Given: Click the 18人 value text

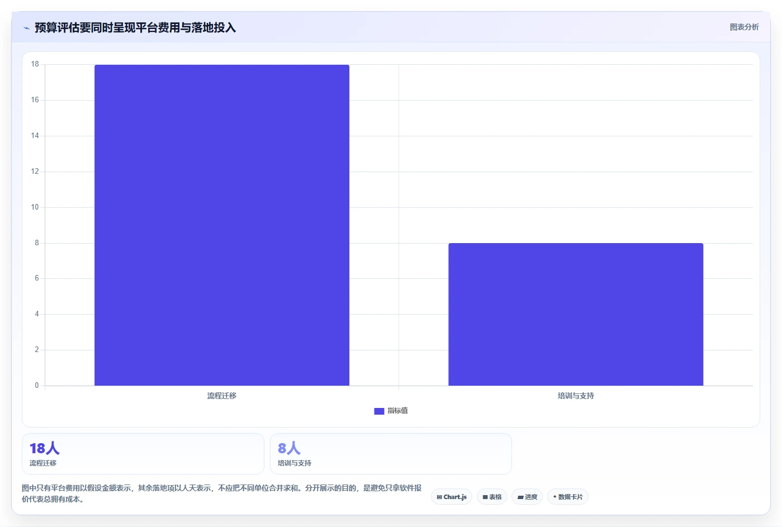Looking at the screenshot, I should point(45,448).
